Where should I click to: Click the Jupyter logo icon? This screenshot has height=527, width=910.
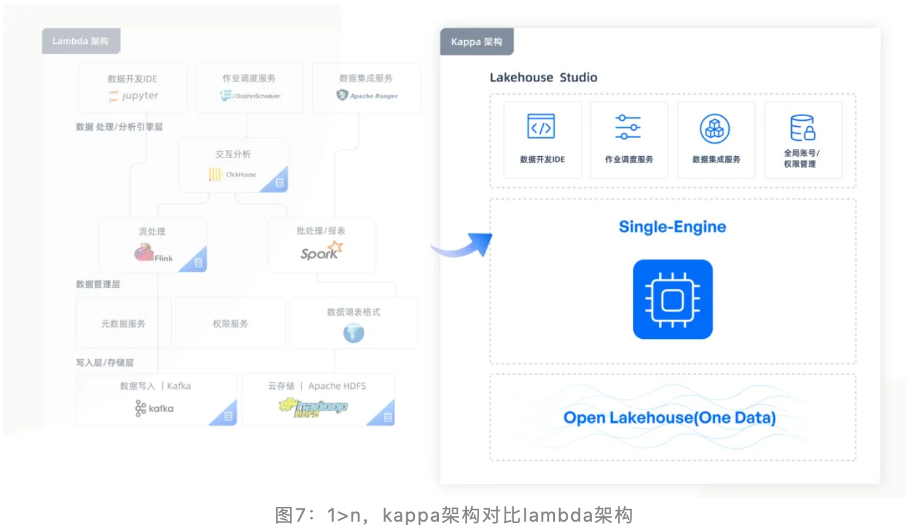click(113, 96)
